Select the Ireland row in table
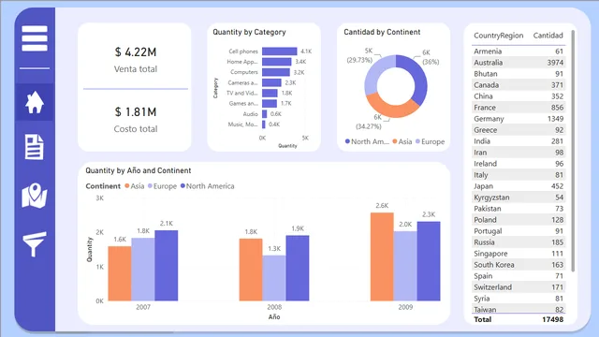The image size is (599, 337). (519, 164)
